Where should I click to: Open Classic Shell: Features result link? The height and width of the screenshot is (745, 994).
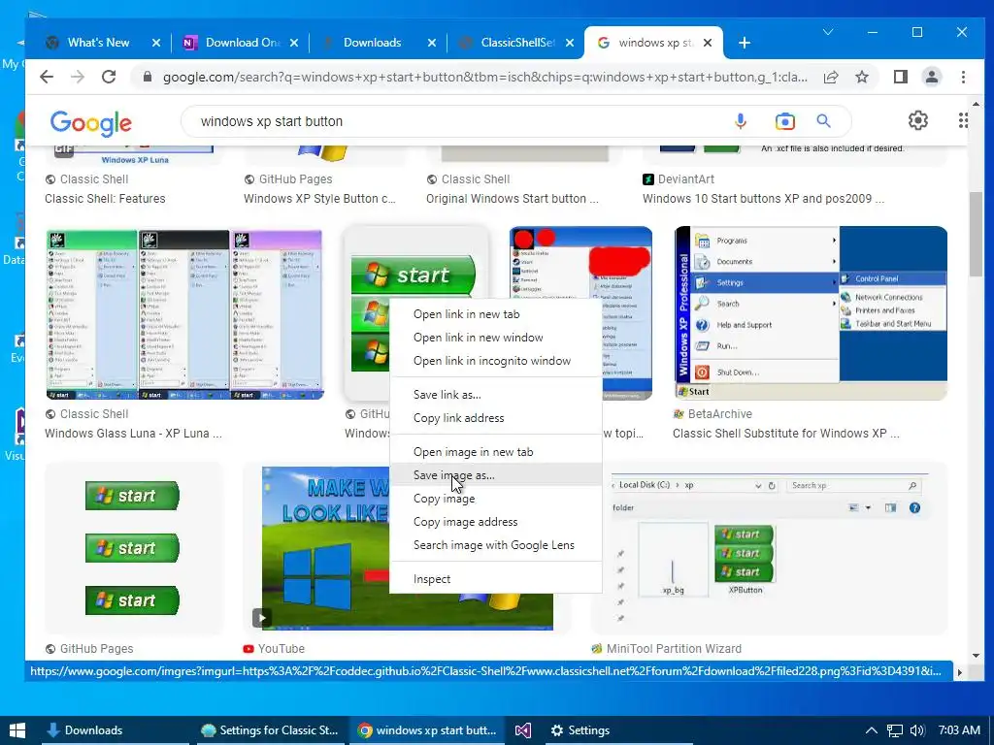[x=105, y=199]
